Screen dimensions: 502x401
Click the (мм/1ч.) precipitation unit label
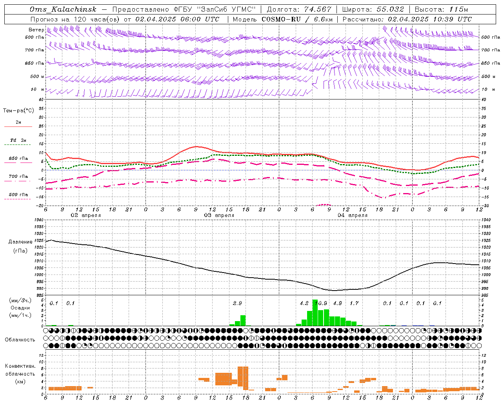click(x=20, y=315)
